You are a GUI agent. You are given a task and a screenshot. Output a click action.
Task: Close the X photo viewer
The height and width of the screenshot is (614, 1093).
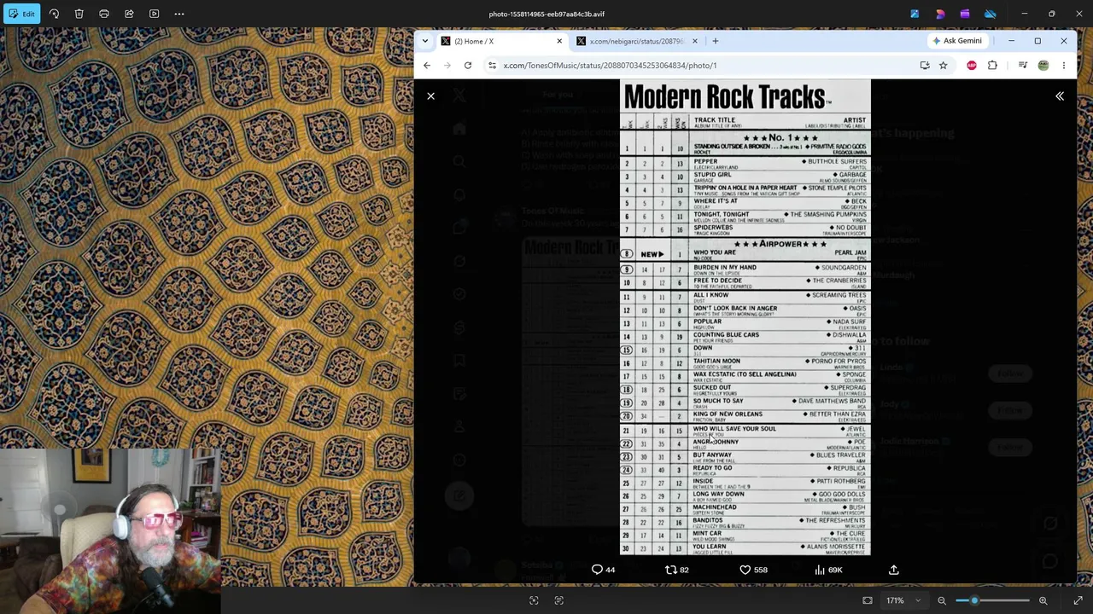coord(431,96)
